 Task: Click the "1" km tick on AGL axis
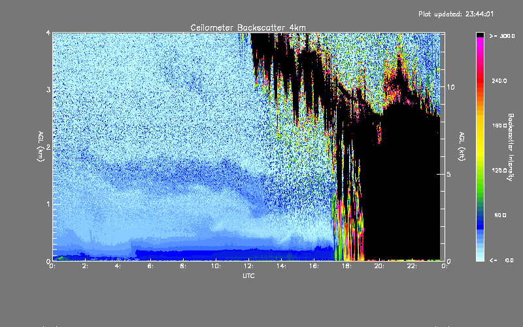48,204
